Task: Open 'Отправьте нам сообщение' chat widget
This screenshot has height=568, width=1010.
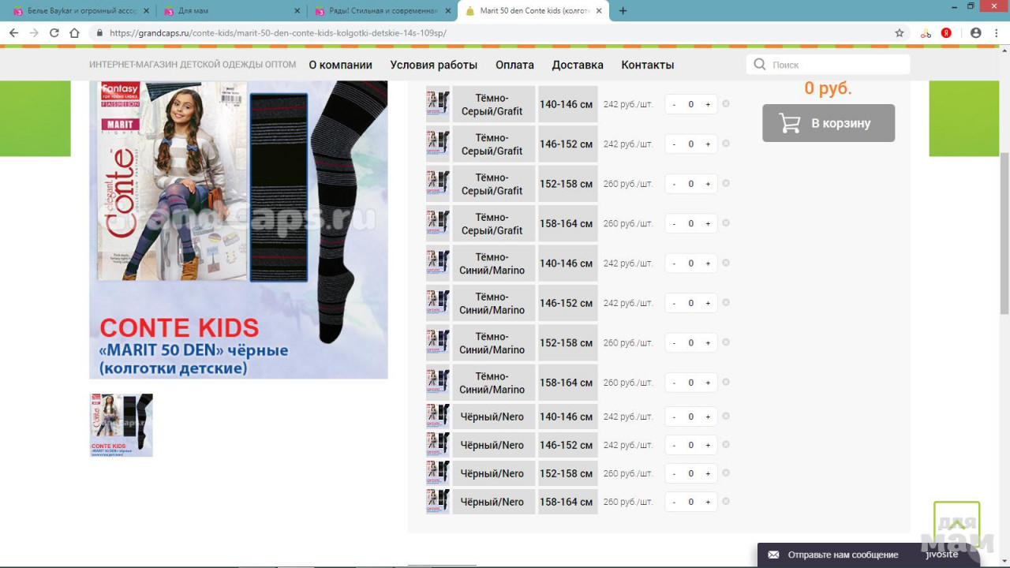Action: pyautogui.click(x=842, y=555)
